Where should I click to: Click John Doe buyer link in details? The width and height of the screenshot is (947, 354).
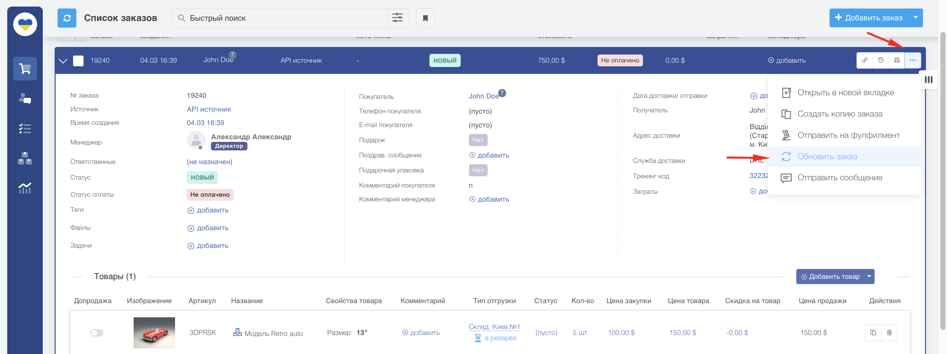click(x=483, y=96)
